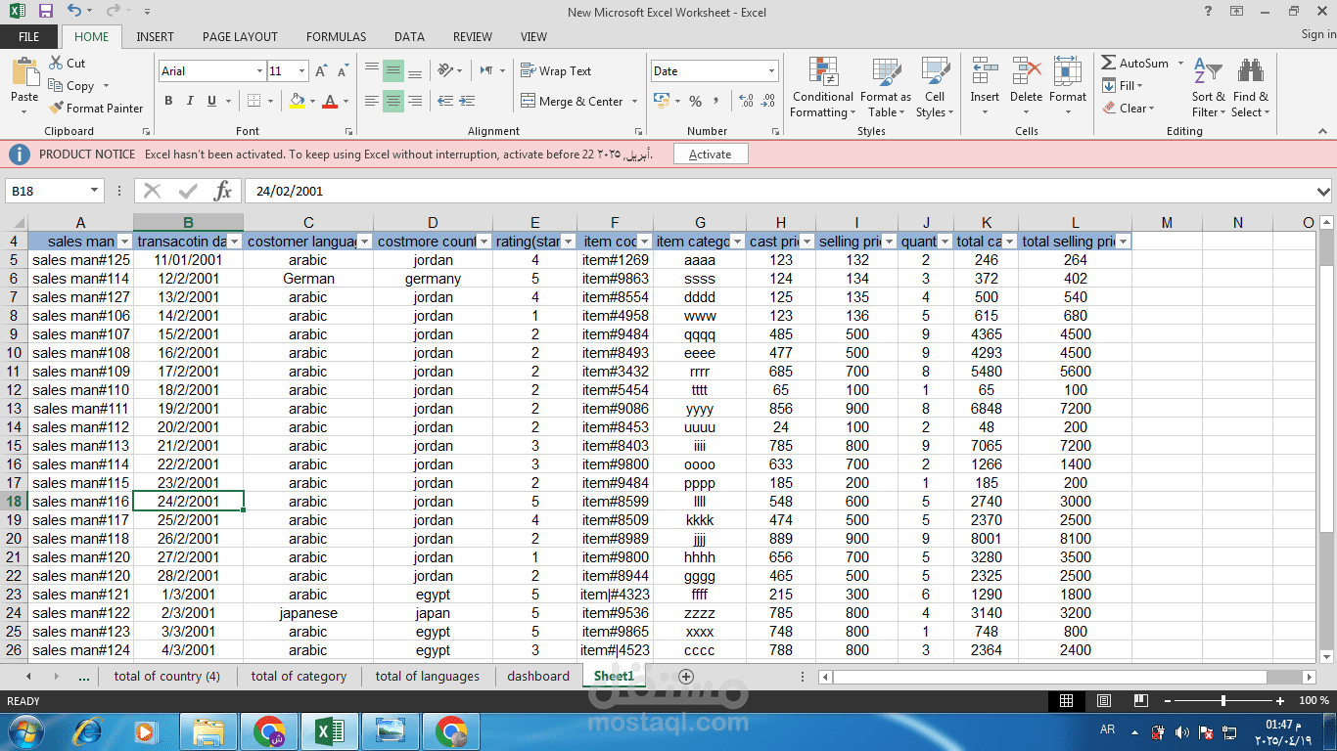Click the Insert cells icon

pyautogui.click(x=985, y=72)
